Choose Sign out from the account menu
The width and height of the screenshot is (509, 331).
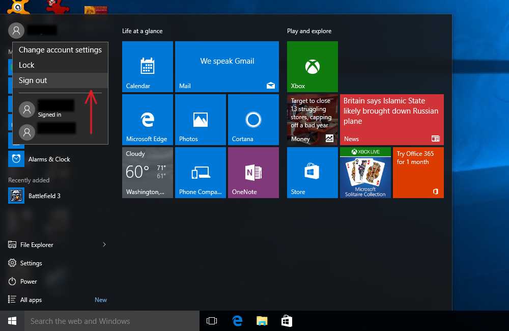click(x=60, y=80)
